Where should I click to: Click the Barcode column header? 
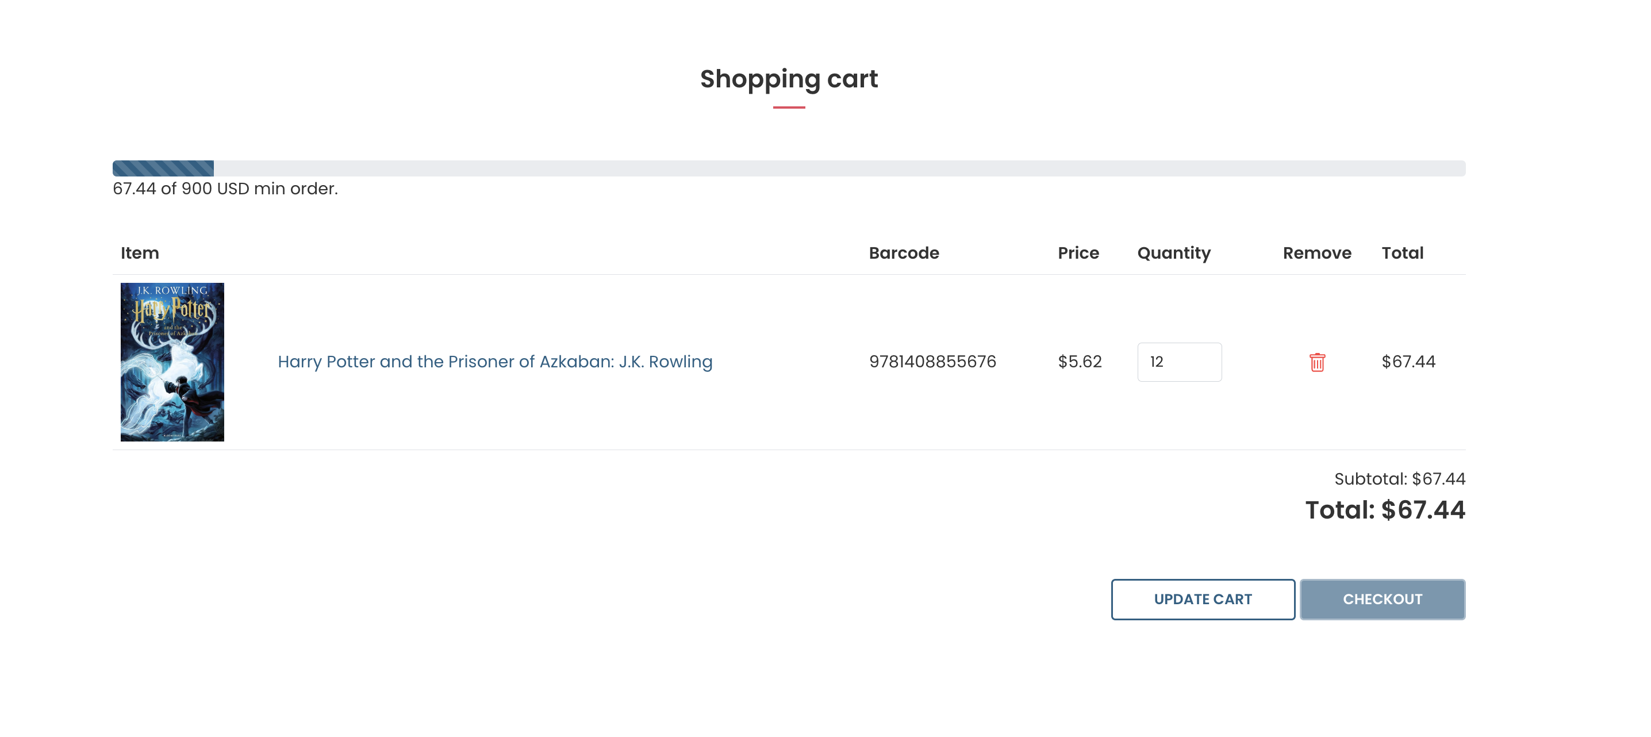coord(904,252)
